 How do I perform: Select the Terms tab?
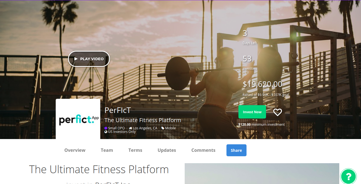point(135,150)
